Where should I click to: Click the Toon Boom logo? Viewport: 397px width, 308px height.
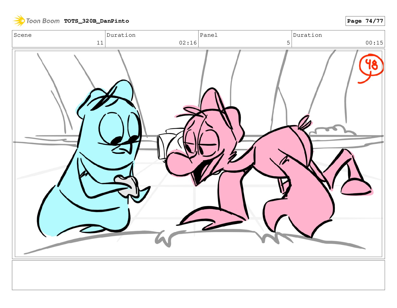click(x=36, y=21)
